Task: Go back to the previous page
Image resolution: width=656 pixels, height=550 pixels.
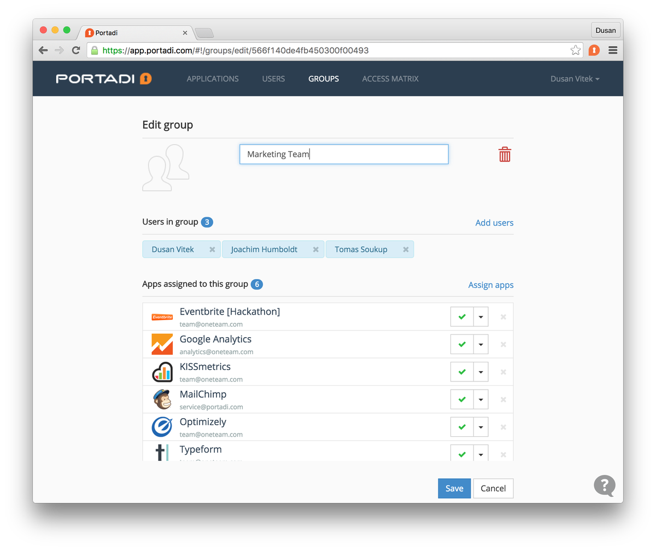Action: (x=43, y=50)
